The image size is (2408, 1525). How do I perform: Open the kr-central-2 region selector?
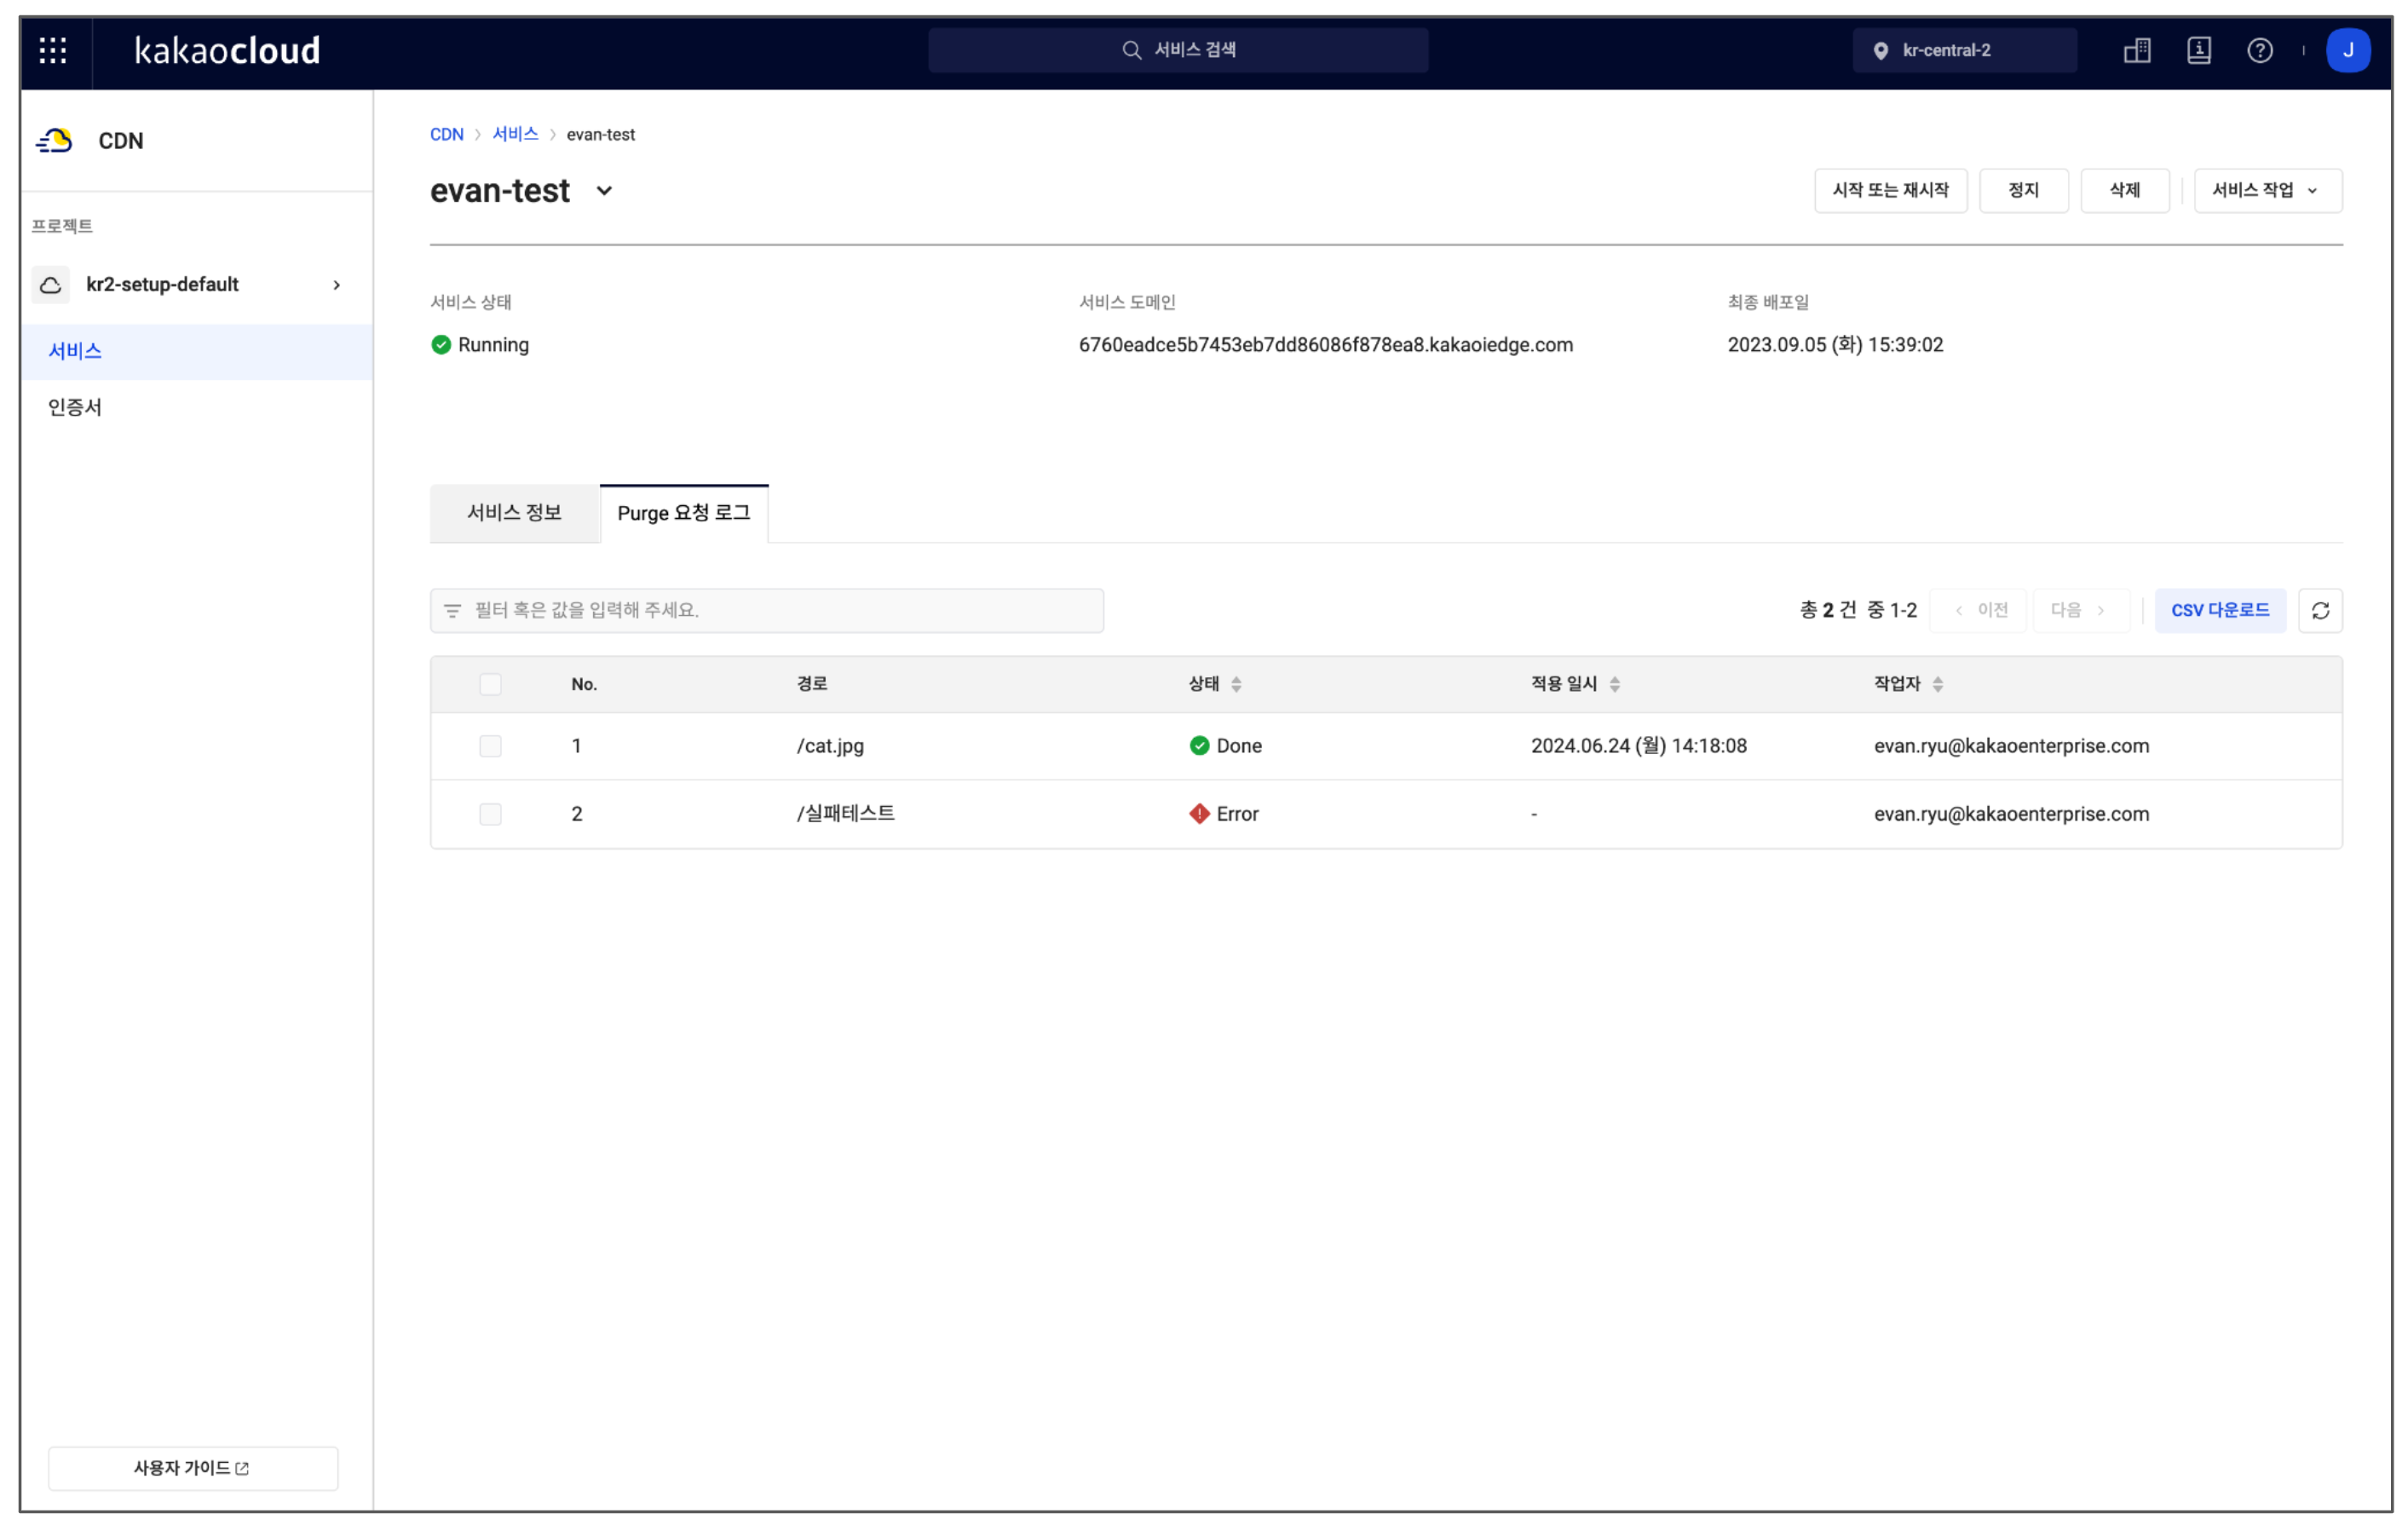(x=1964, y=50)
